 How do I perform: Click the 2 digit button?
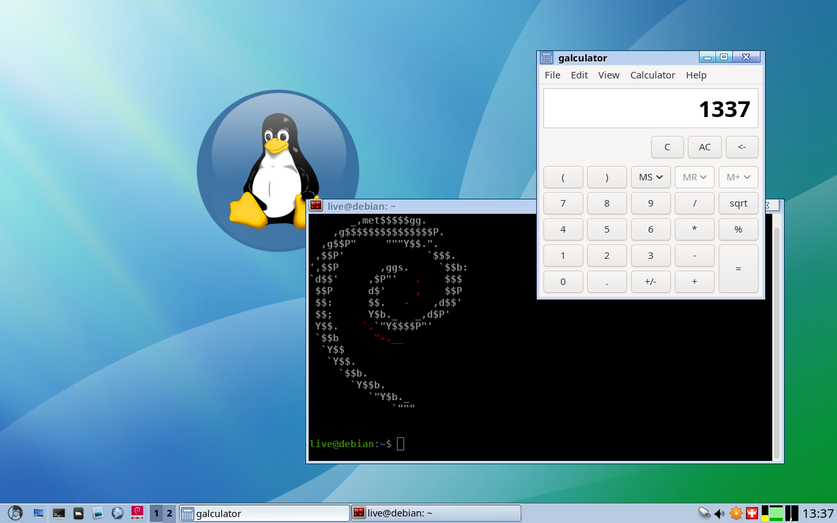[x=607, y=256]
